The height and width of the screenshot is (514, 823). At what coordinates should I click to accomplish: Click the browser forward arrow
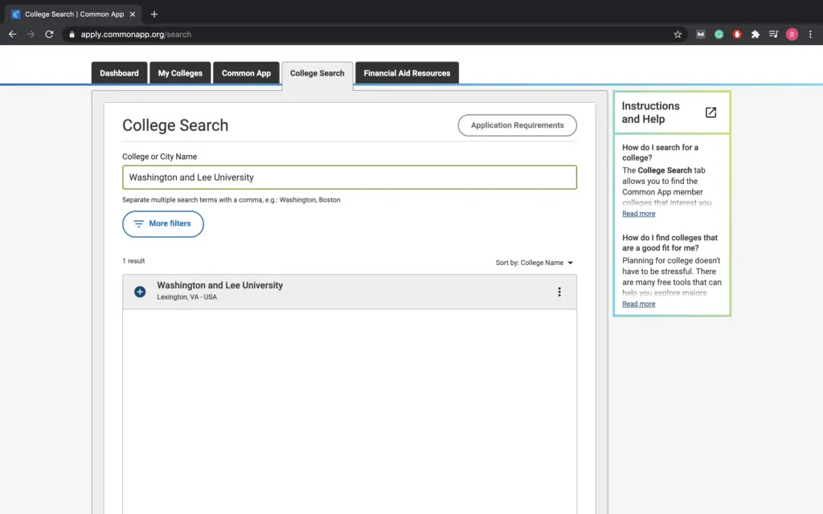(31, 34)
